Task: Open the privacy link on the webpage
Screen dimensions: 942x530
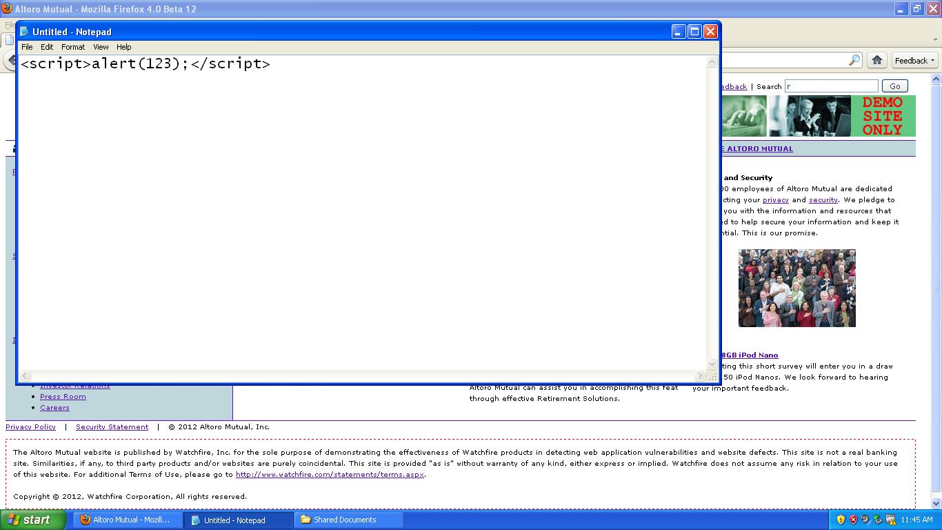Action: (775, 199)
